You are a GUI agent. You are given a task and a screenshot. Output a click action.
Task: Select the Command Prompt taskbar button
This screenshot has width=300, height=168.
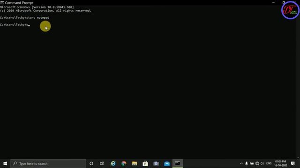click(x=178, y=163)
